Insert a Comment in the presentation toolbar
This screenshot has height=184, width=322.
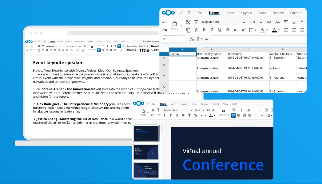click(x=223, y=112)
